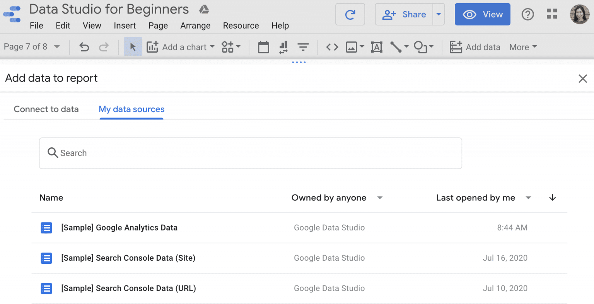This screenshot has width=594, height=304.
Task: Click the Share button
Action: (x=404, y=14)
